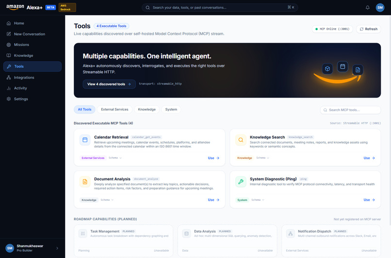Click the Amazon logo in header
The height and width of the screenshot is (258, 391).
tap(15, 7)
